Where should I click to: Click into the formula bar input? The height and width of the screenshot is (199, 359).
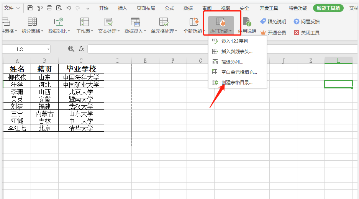click(x=222, y=49)
